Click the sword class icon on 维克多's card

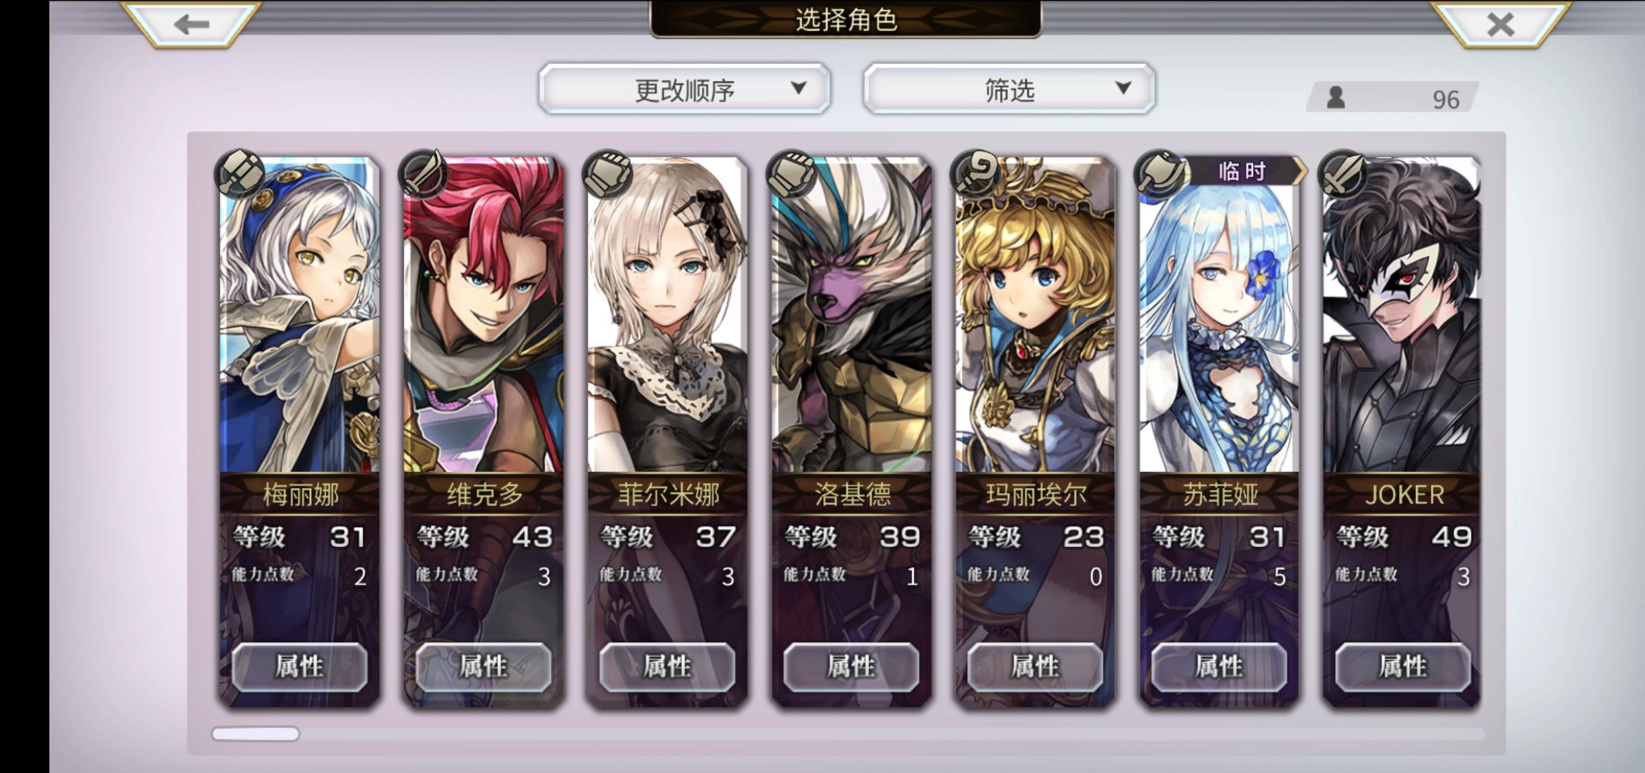point(424,174)
